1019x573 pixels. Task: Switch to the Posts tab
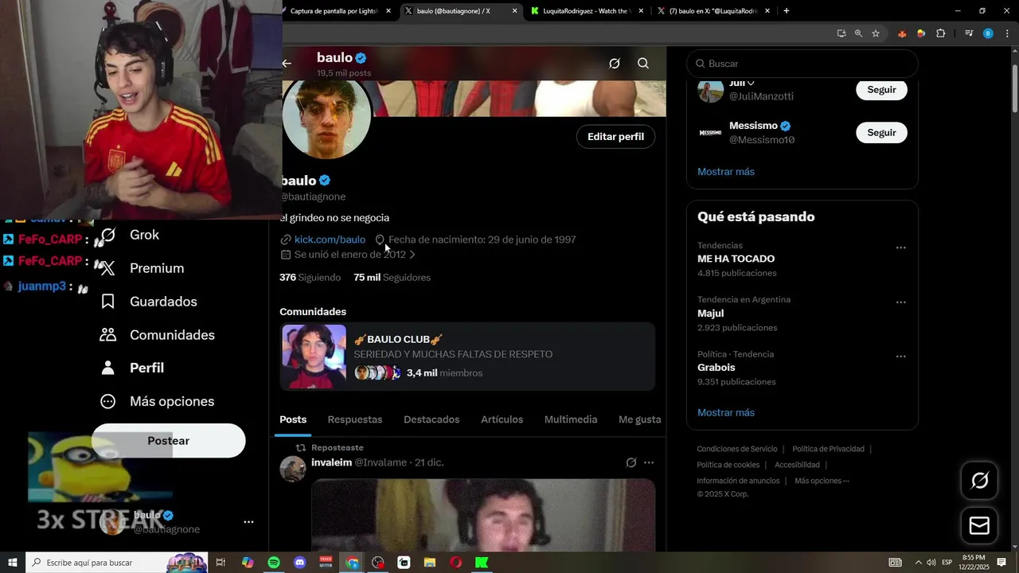click(293, 419)
